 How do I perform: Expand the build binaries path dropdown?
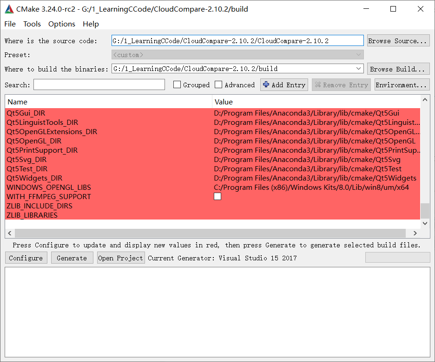(x=358, y=68)
